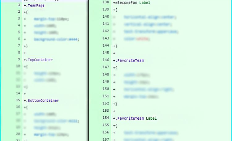Click line number 1 in left pane
This screenshot has height=141, width=232.
19,5
